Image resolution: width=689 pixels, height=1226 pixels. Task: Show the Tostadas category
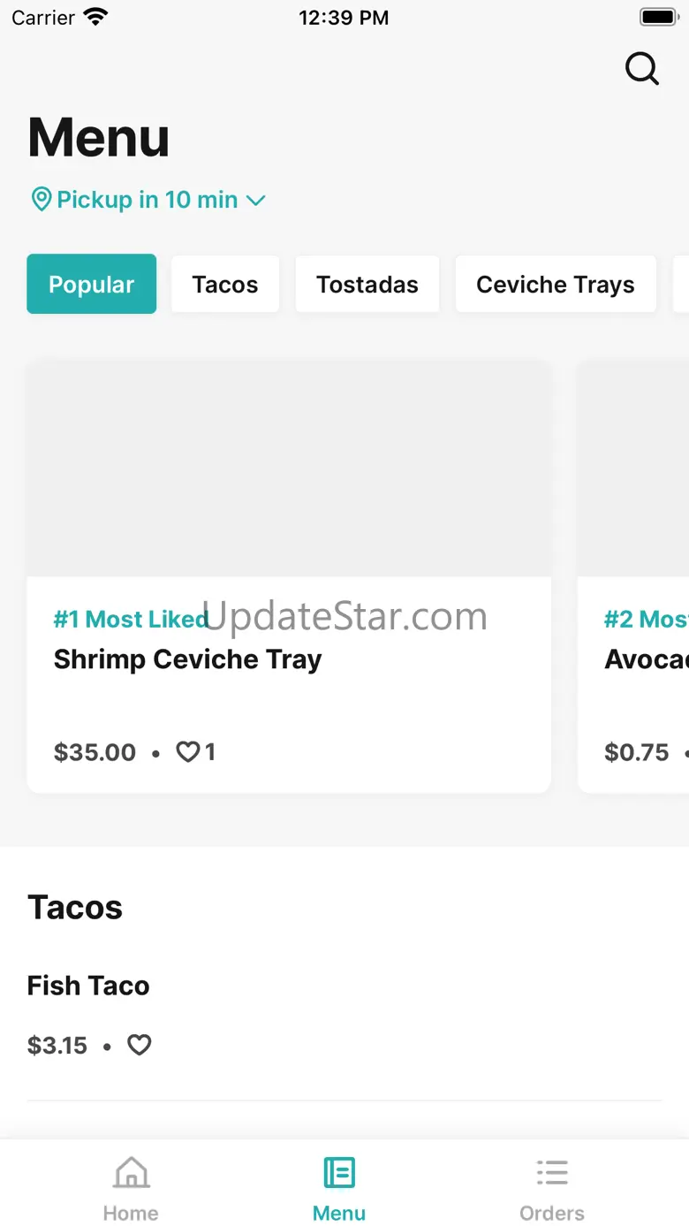(367, 285)
